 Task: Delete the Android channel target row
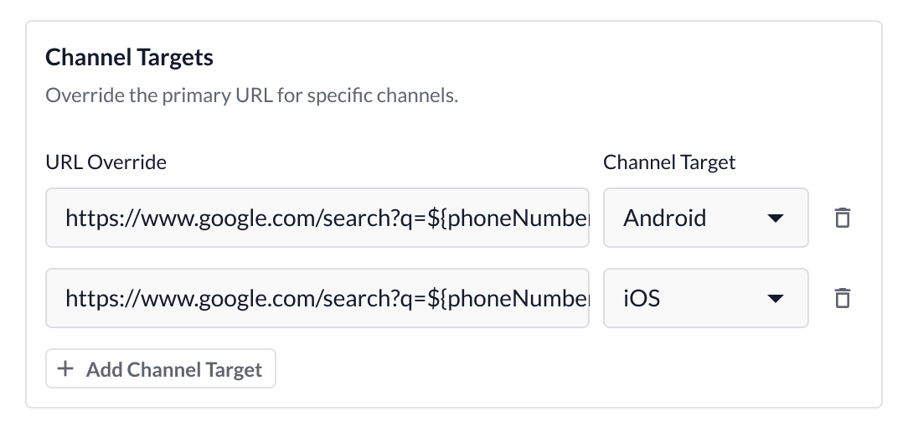[843, 218]
